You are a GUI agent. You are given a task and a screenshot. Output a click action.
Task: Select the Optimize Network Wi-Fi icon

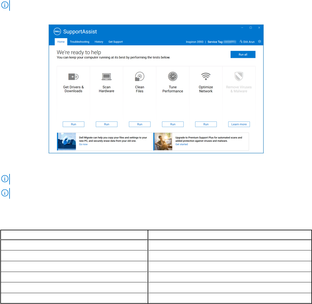pos(206,76)
